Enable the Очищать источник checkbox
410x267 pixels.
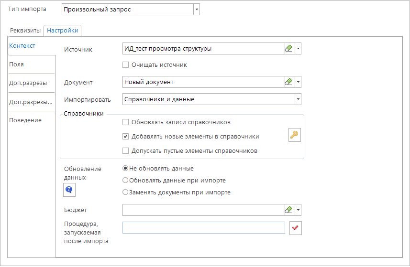point(126,64)
